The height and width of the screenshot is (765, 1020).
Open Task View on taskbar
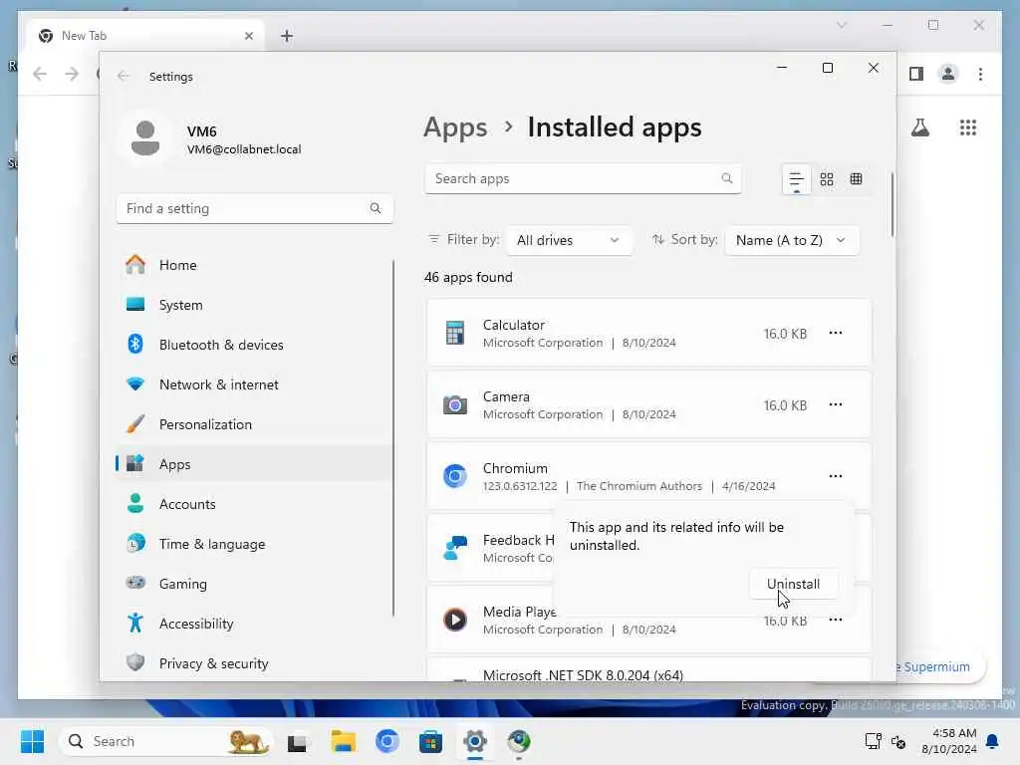tap(297, 741)
